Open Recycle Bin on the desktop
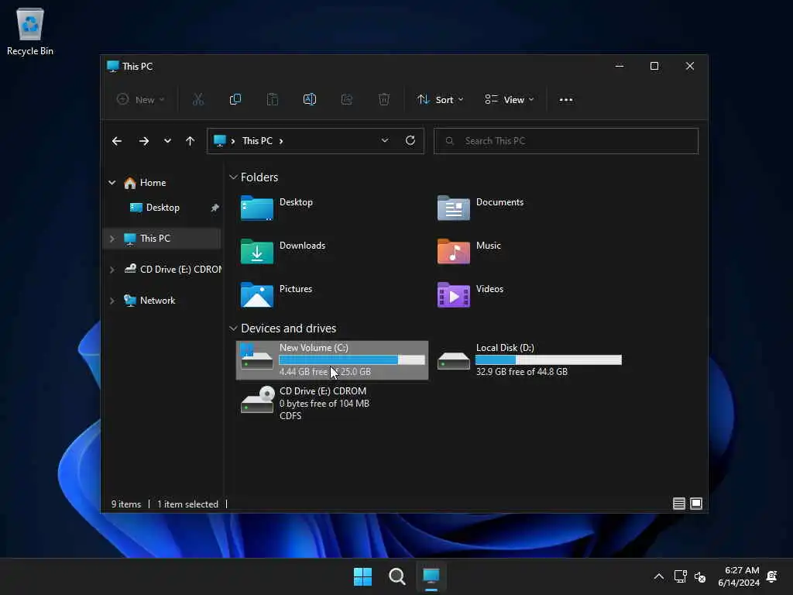Image resolution: width=793 pixels, height=595 pixels. [30, 31]
